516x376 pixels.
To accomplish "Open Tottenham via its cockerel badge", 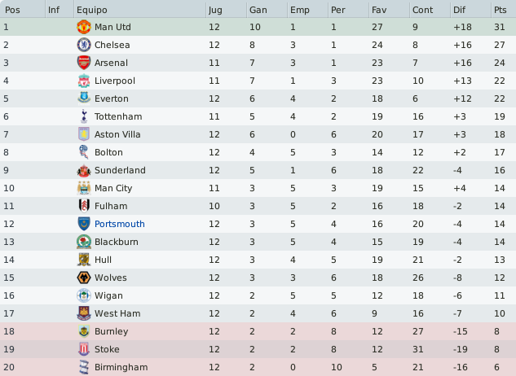I will coord(84,116).
